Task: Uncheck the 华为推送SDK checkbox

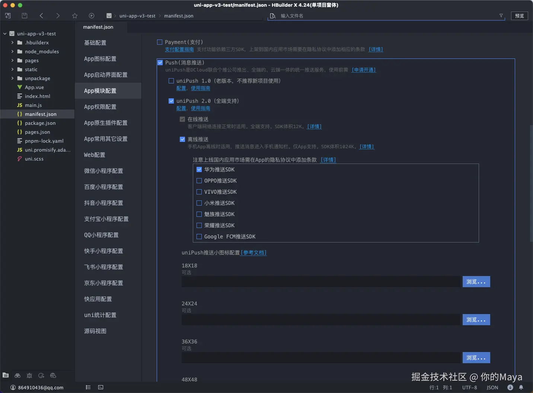Action: click(199, 169)
